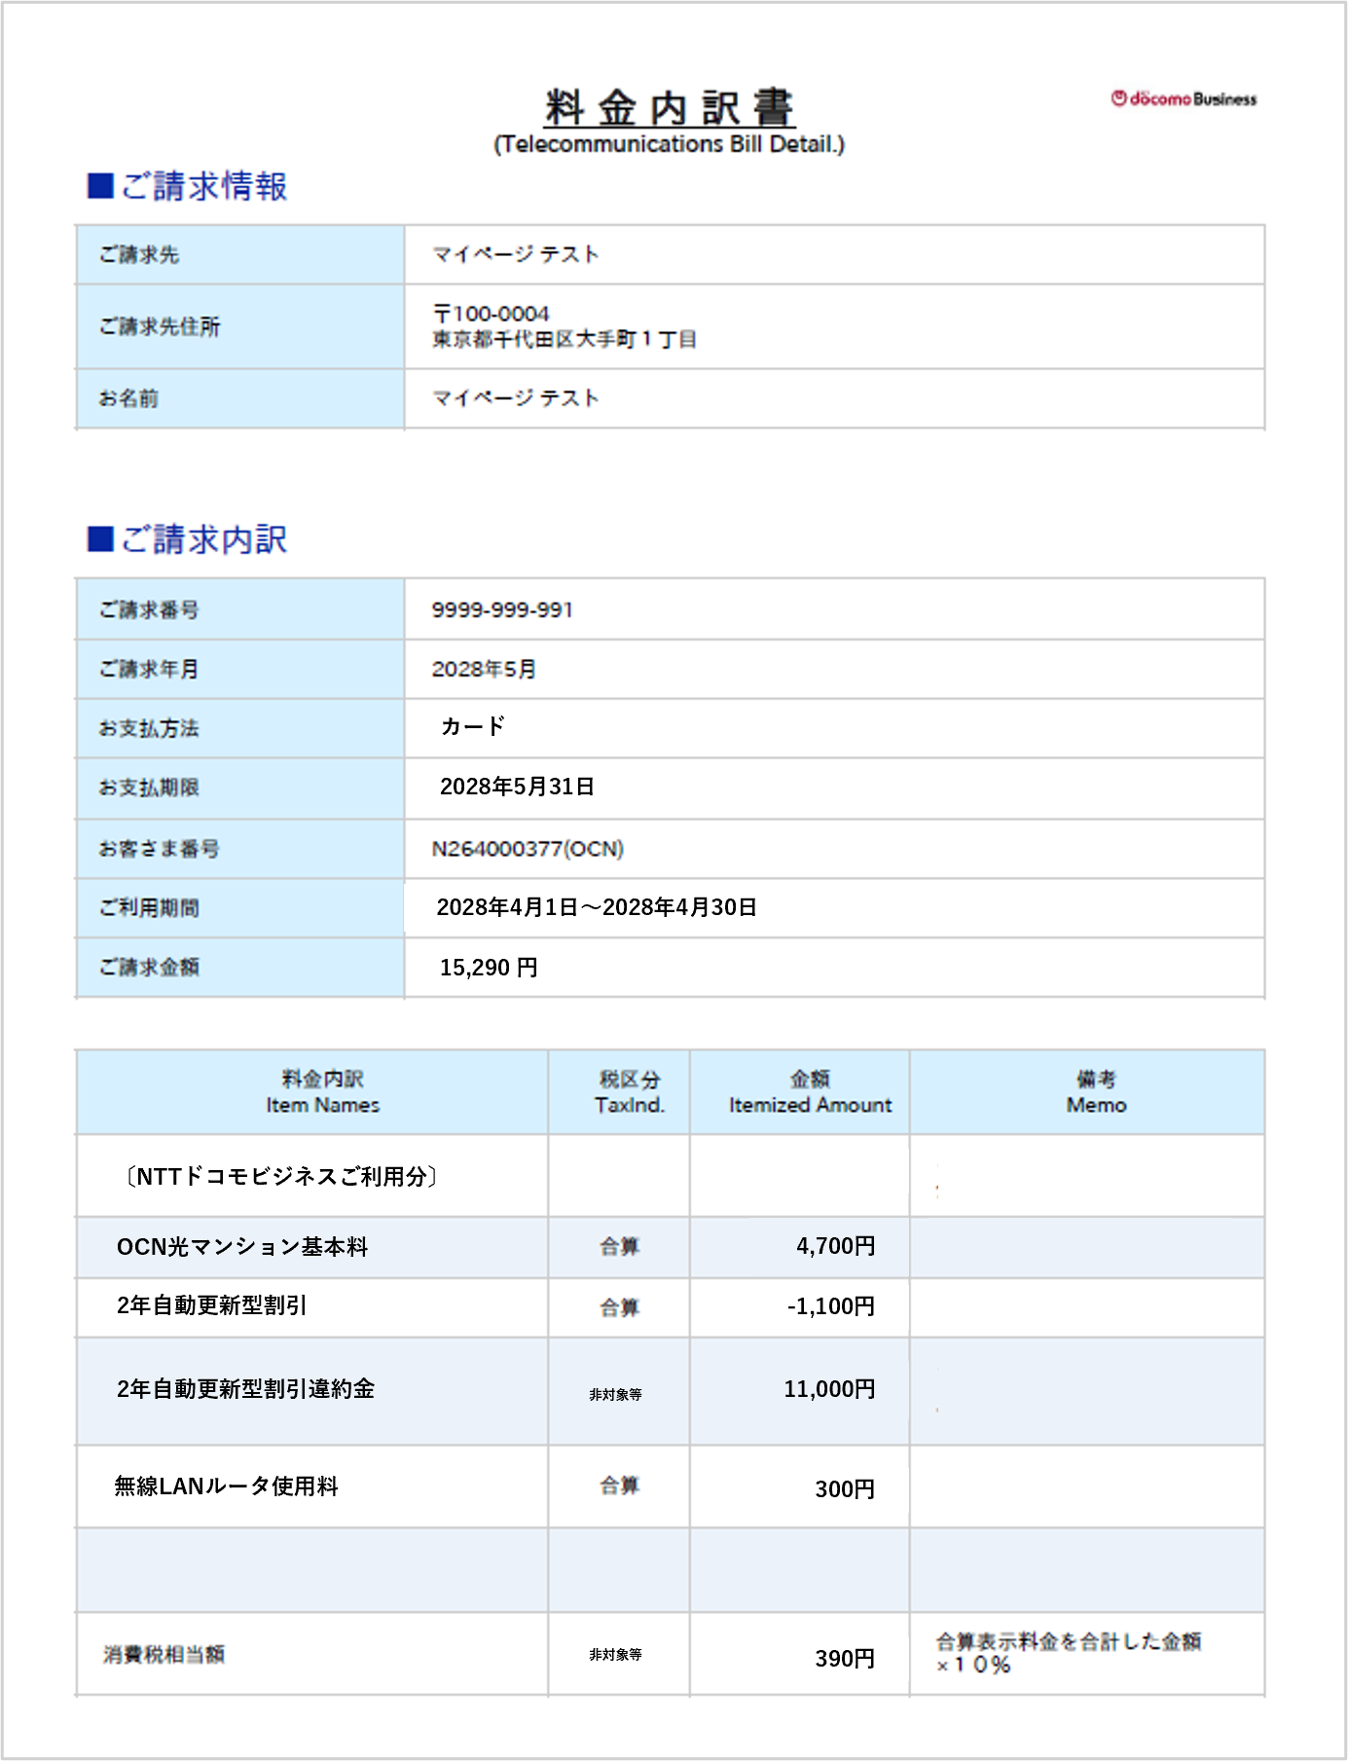1348x1761 pixels.
Task: Click the postal code 〒100-0004
Action: point(492,313)
